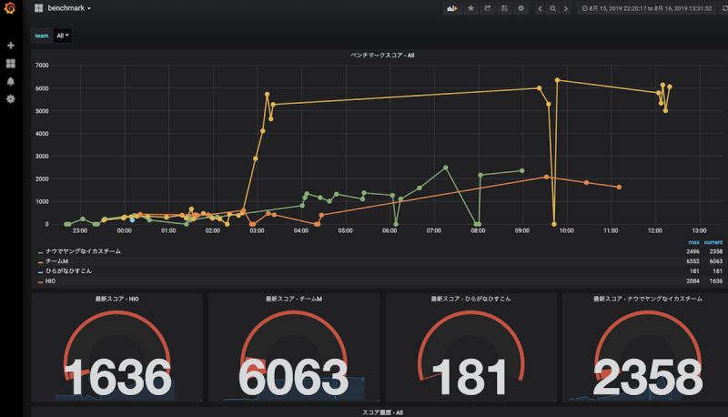Star this benchmark dashboard

(470, 8)
